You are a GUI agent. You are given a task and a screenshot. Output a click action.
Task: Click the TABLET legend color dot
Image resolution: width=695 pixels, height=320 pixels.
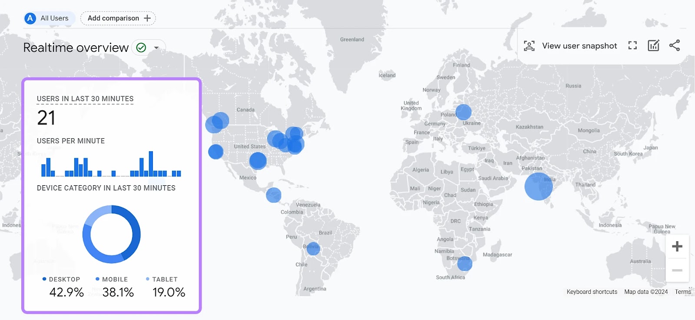click(148, 279)
